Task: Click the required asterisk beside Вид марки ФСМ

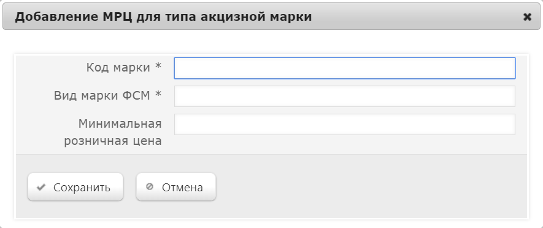Action: click(x=158, y=94)
